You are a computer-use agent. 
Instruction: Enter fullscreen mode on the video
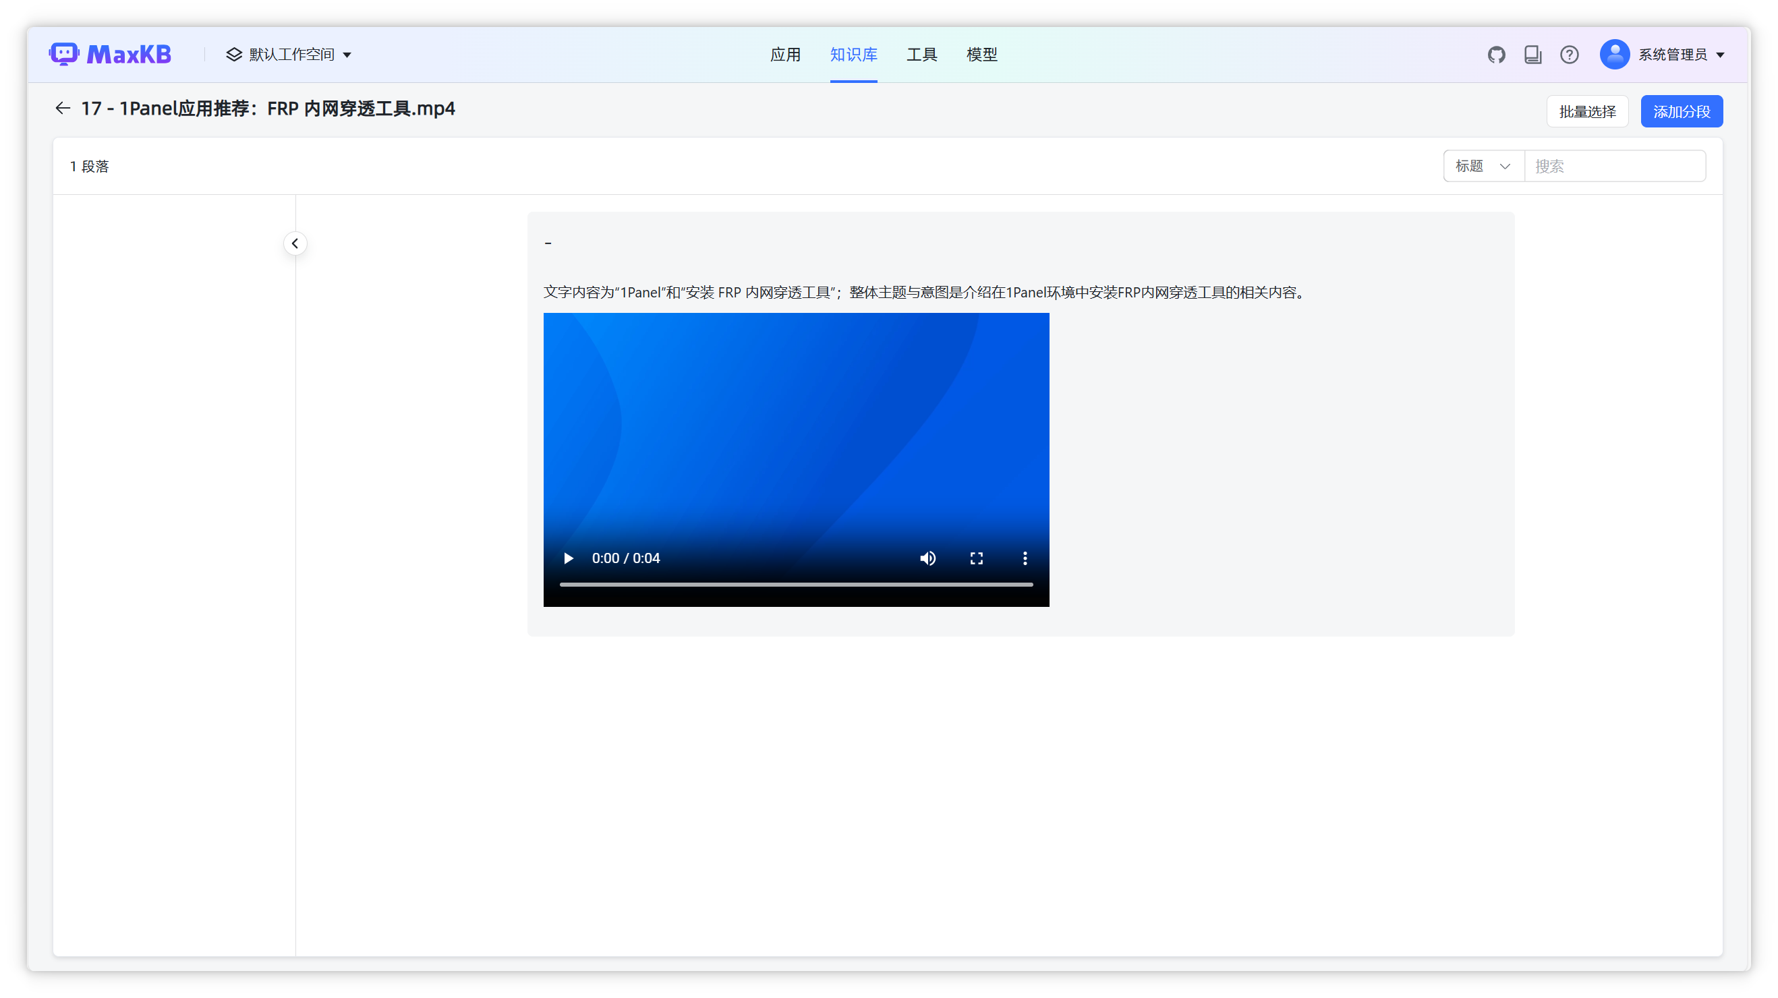point(977,558)
